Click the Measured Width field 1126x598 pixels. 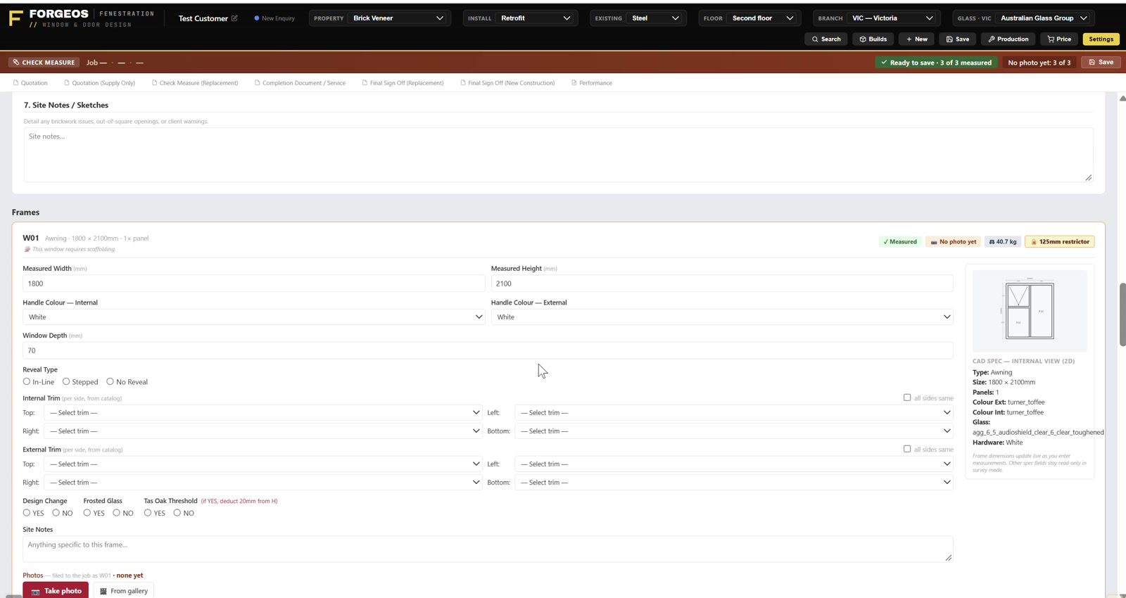click(x=253, y=284)
